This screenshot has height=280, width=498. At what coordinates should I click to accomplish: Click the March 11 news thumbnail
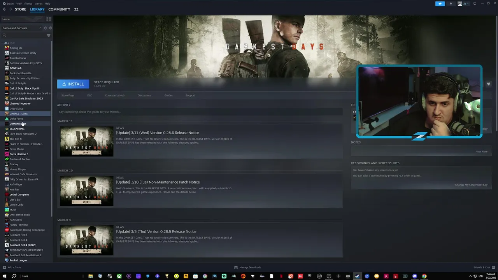87,142
